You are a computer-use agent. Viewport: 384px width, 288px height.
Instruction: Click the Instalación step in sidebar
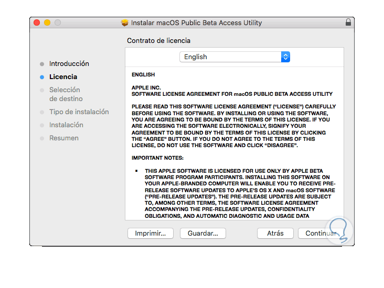click(x=66, y=125)
